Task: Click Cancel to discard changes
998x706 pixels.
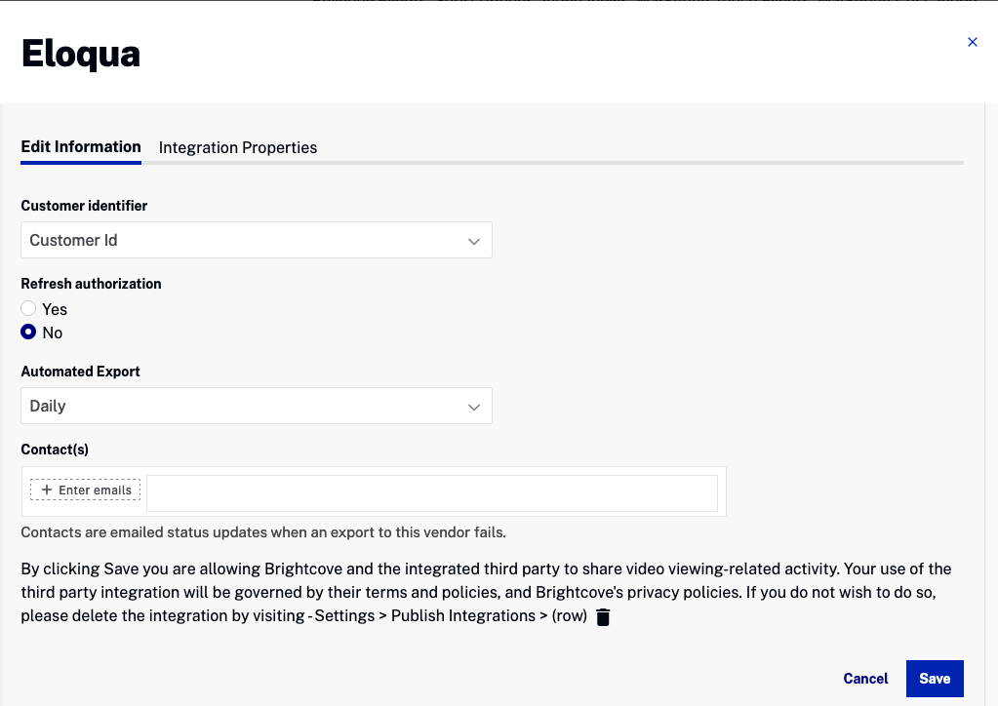Action: [865, 679]
